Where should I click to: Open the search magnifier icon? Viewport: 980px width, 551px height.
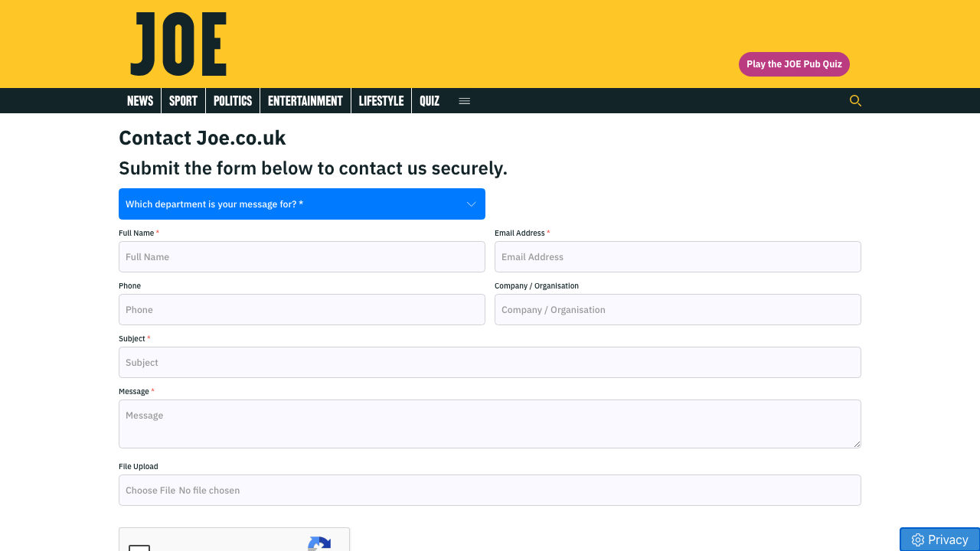point(855,100)
